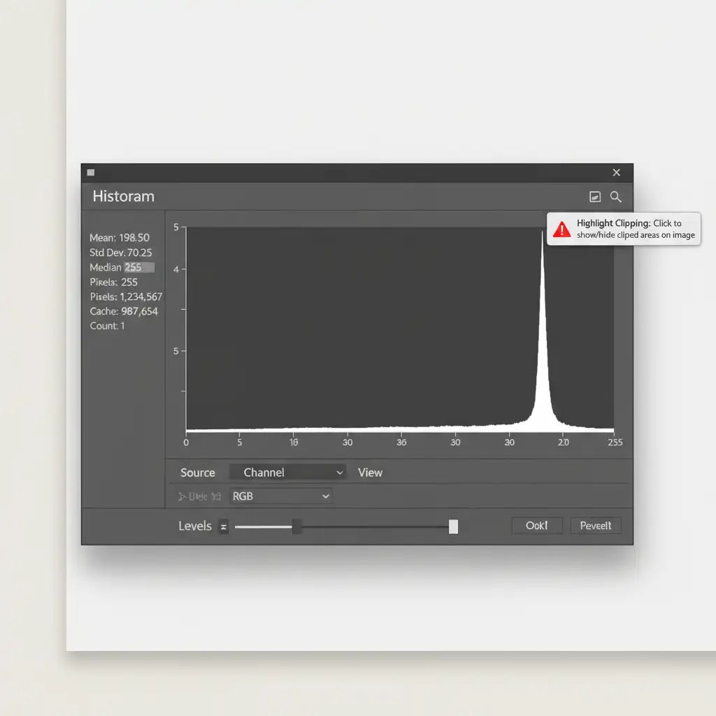
Task: Click the View label beside Channel dropdown
Action: click(x=370, y=473)
